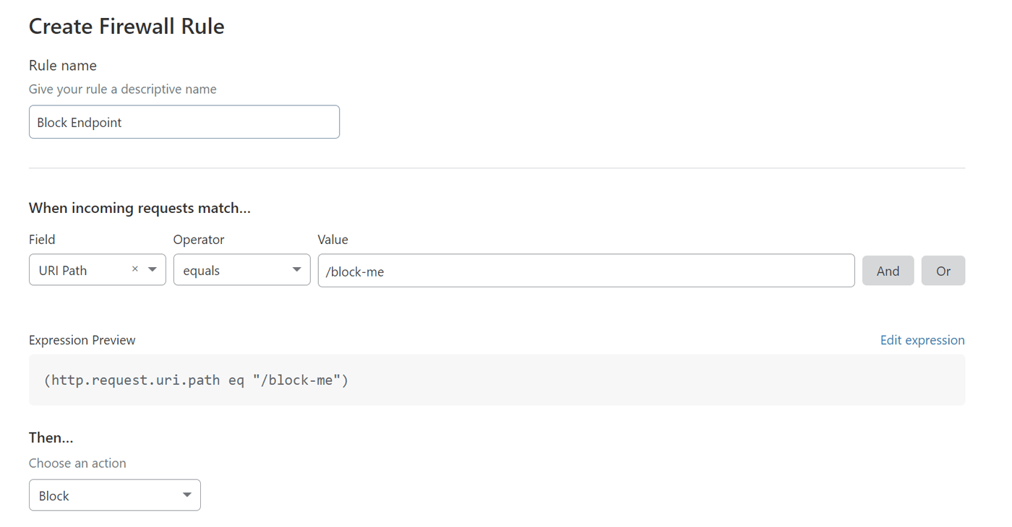This screenshot has height=527, width=1012.
Task: Click the Create Firewall Rule heading
Action: [126, 26]
